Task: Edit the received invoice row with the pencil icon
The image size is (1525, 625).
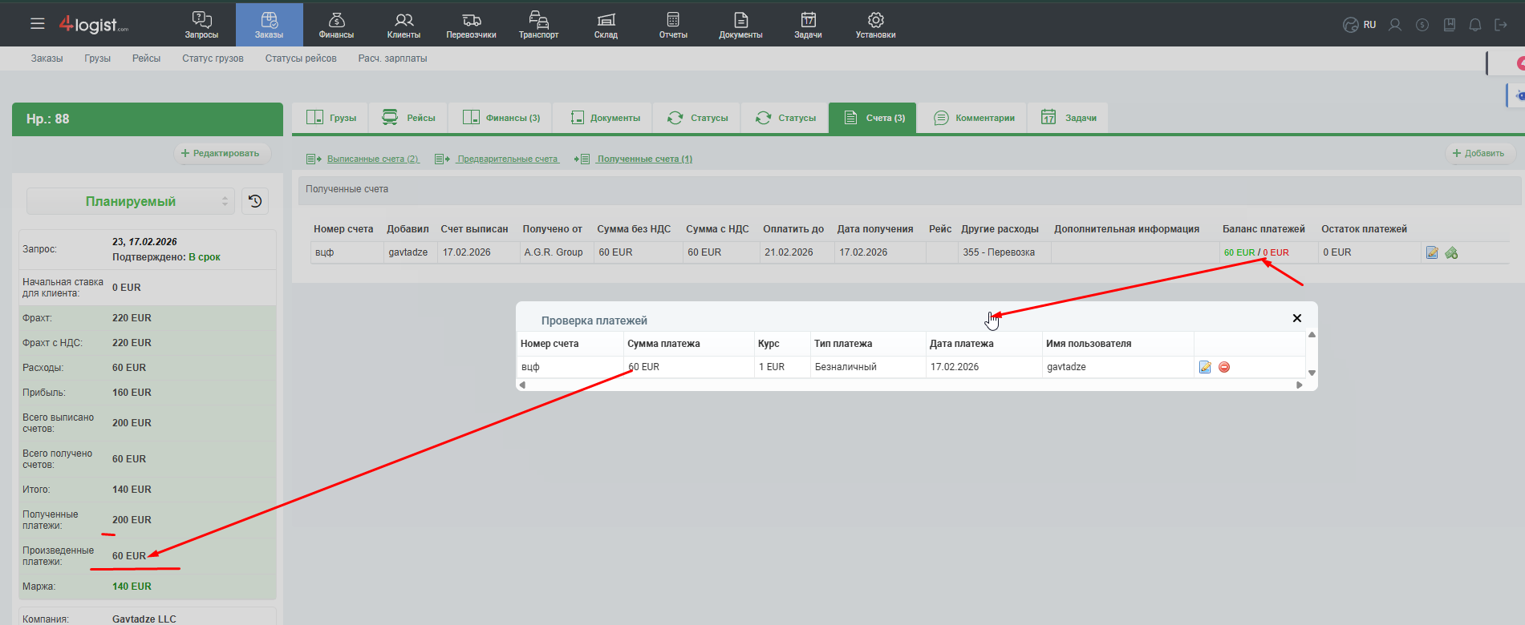Action: click(1432, 253)
